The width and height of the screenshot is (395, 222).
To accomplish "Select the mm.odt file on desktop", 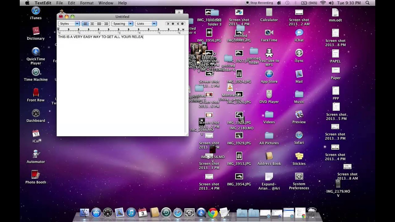I will [335, 15].
